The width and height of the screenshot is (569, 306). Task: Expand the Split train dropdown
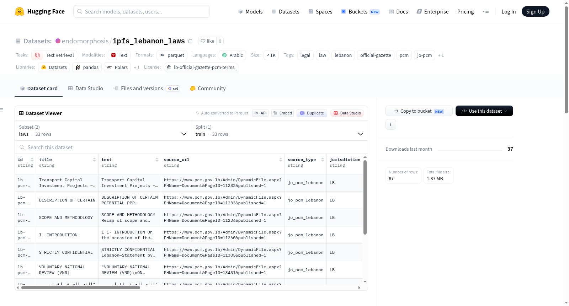pos(279,130)
